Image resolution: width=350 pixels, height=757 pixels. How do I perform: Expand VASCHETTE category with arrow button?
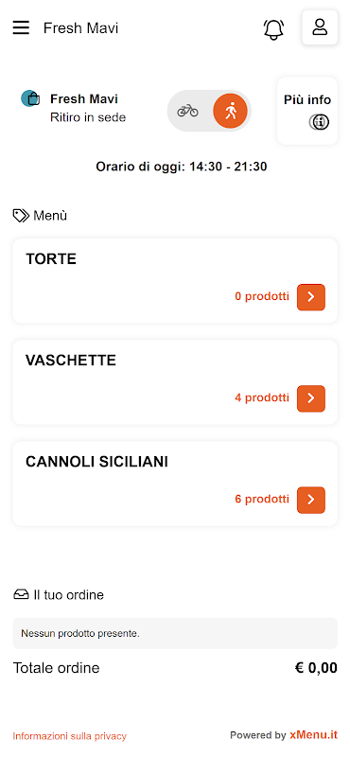(311, 398)
